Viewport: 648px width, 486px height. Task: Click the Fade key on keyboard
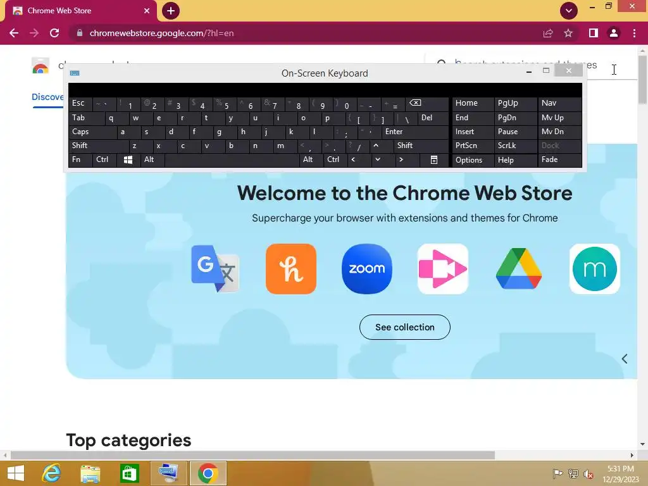click(559, 160)
